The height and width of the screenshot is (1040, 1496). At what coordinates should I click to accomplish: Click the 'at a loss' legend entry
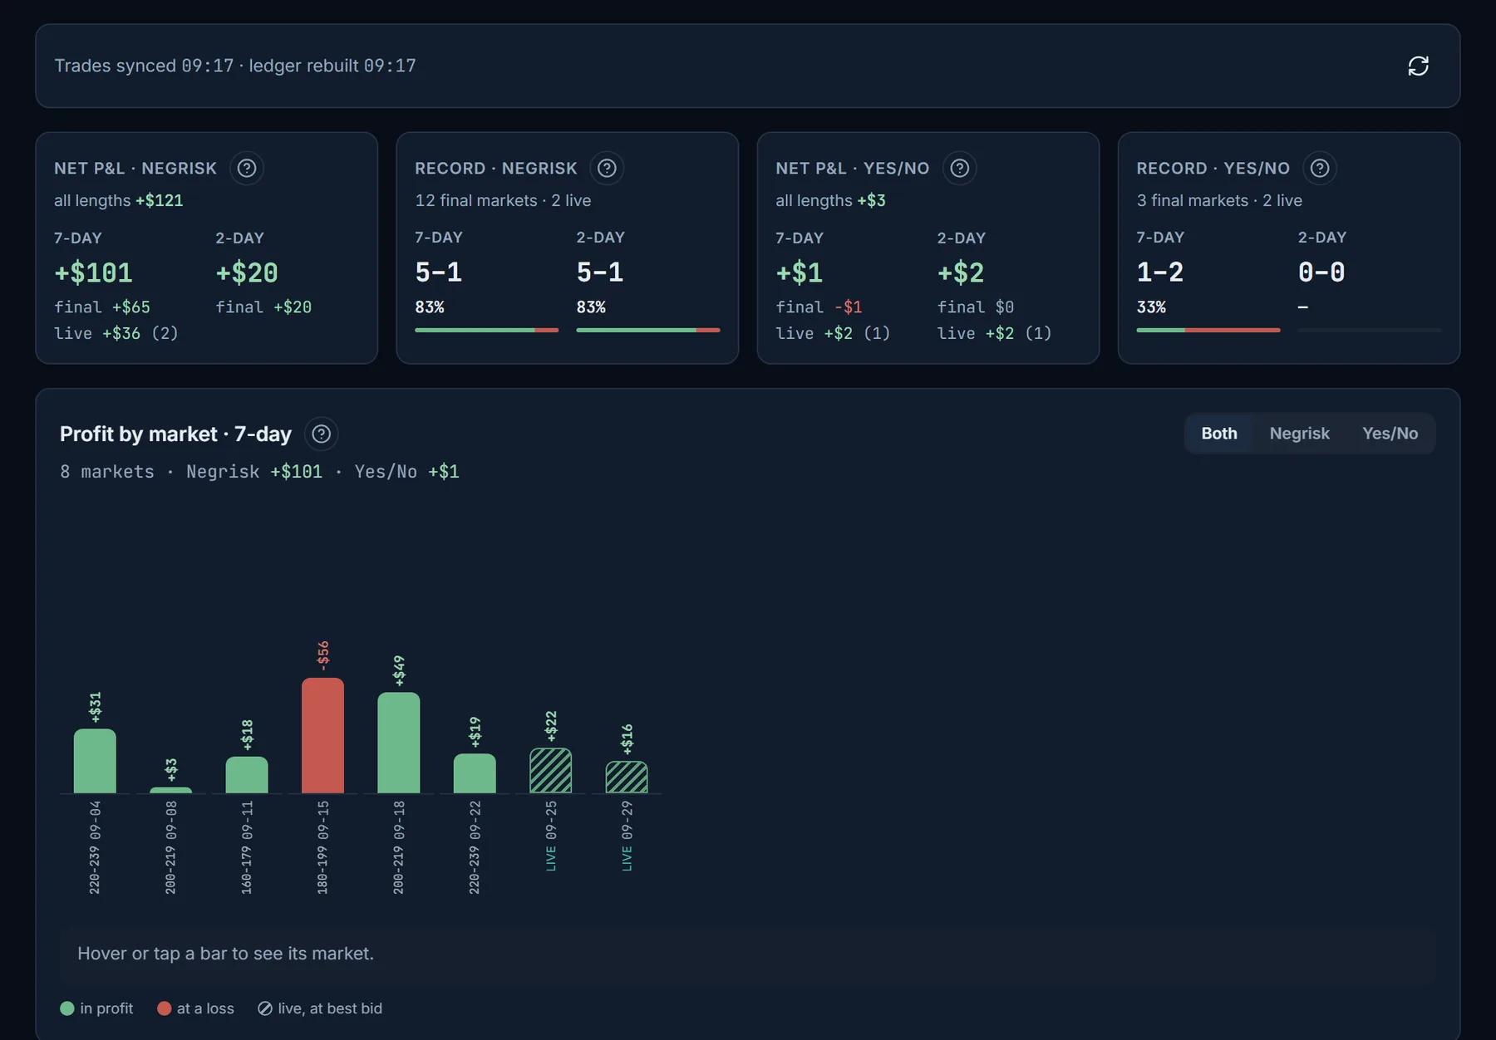click(x=195, y=1008)
